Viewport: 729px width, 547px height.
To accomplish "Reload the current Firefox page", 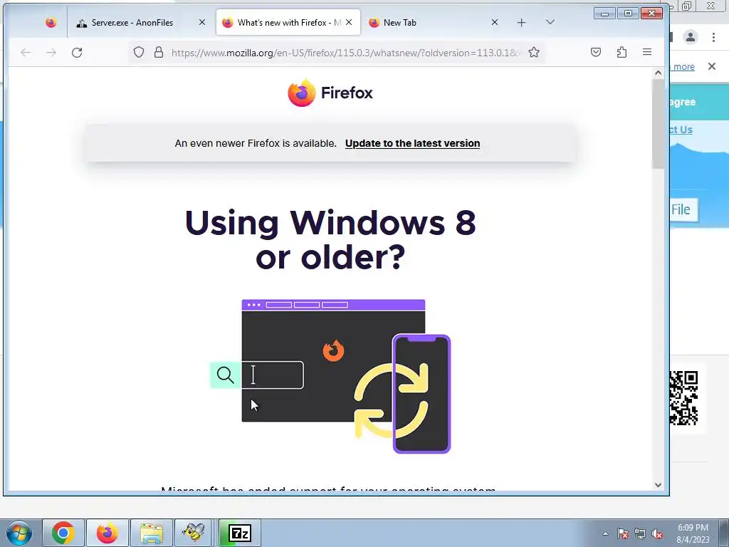I will [x=77, y=53].
